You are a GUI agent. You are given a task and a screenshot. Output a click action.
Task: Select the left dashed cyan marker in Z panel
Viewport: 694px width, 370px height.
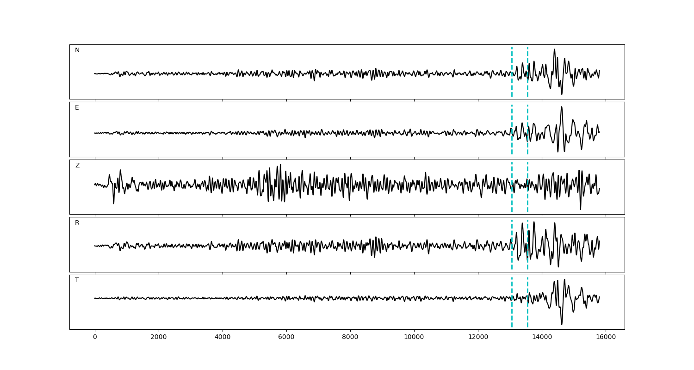(x=512, y=203)
